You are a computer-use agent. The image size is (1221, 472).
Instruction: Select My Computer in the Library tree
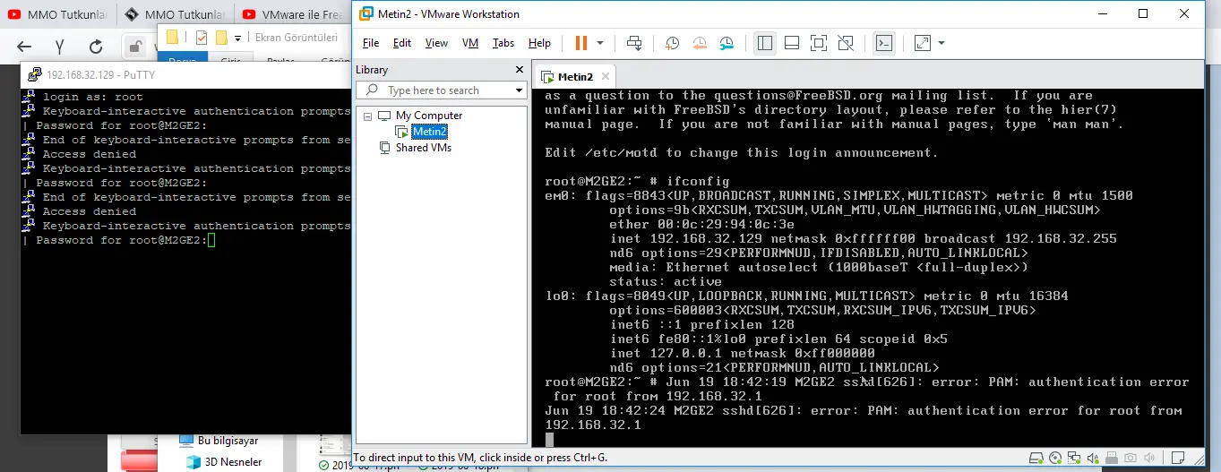[x=429, y=116]
